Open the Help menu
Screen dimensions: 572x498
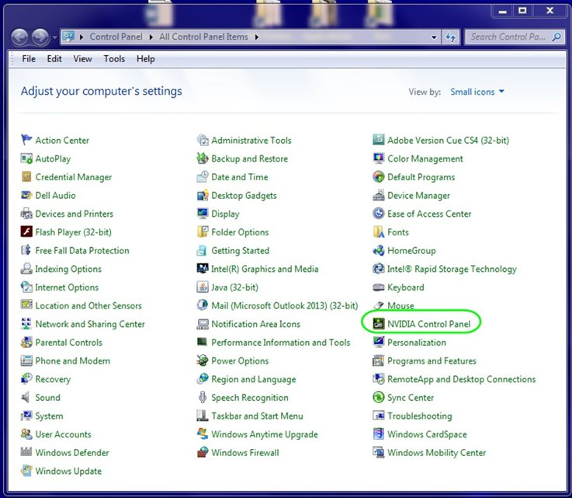(146, 59)
